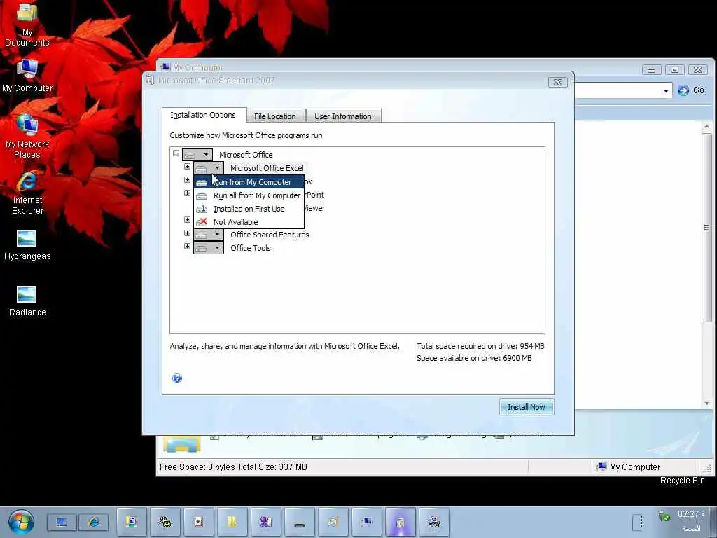Image resolution: width=717 pixels, height=538 pixels.
Task: Select the Microsoft Office tree label
Action: point(246,155)
